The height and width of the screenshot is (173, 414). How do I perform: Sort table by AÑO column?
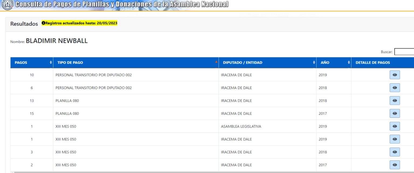pos(334,63)
